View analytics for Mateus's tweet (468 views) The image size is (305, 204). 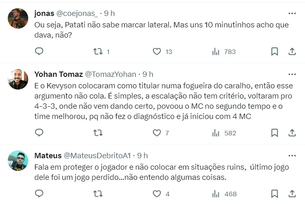pos(216,194)
